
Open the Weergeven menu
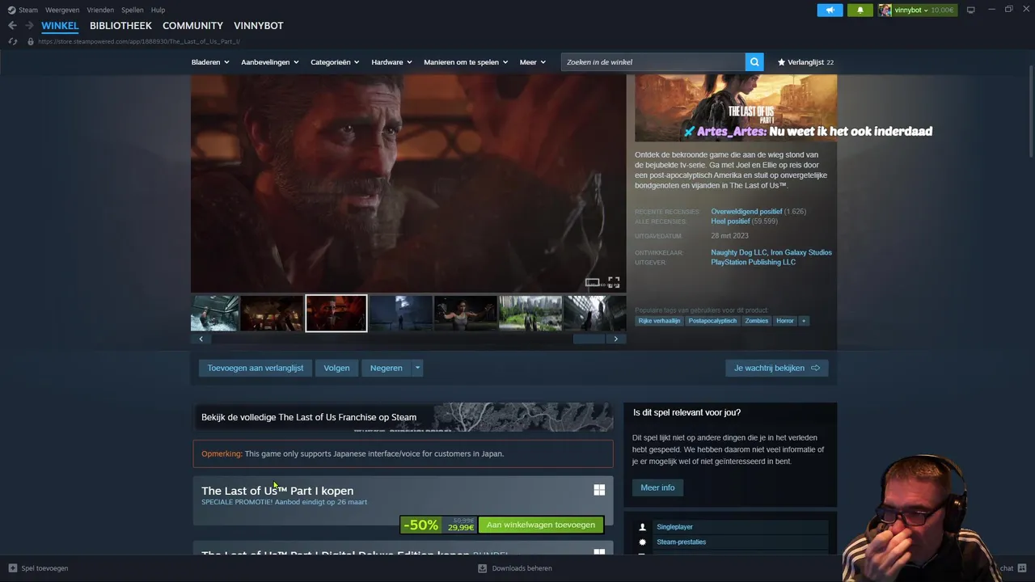pos(62,10)
